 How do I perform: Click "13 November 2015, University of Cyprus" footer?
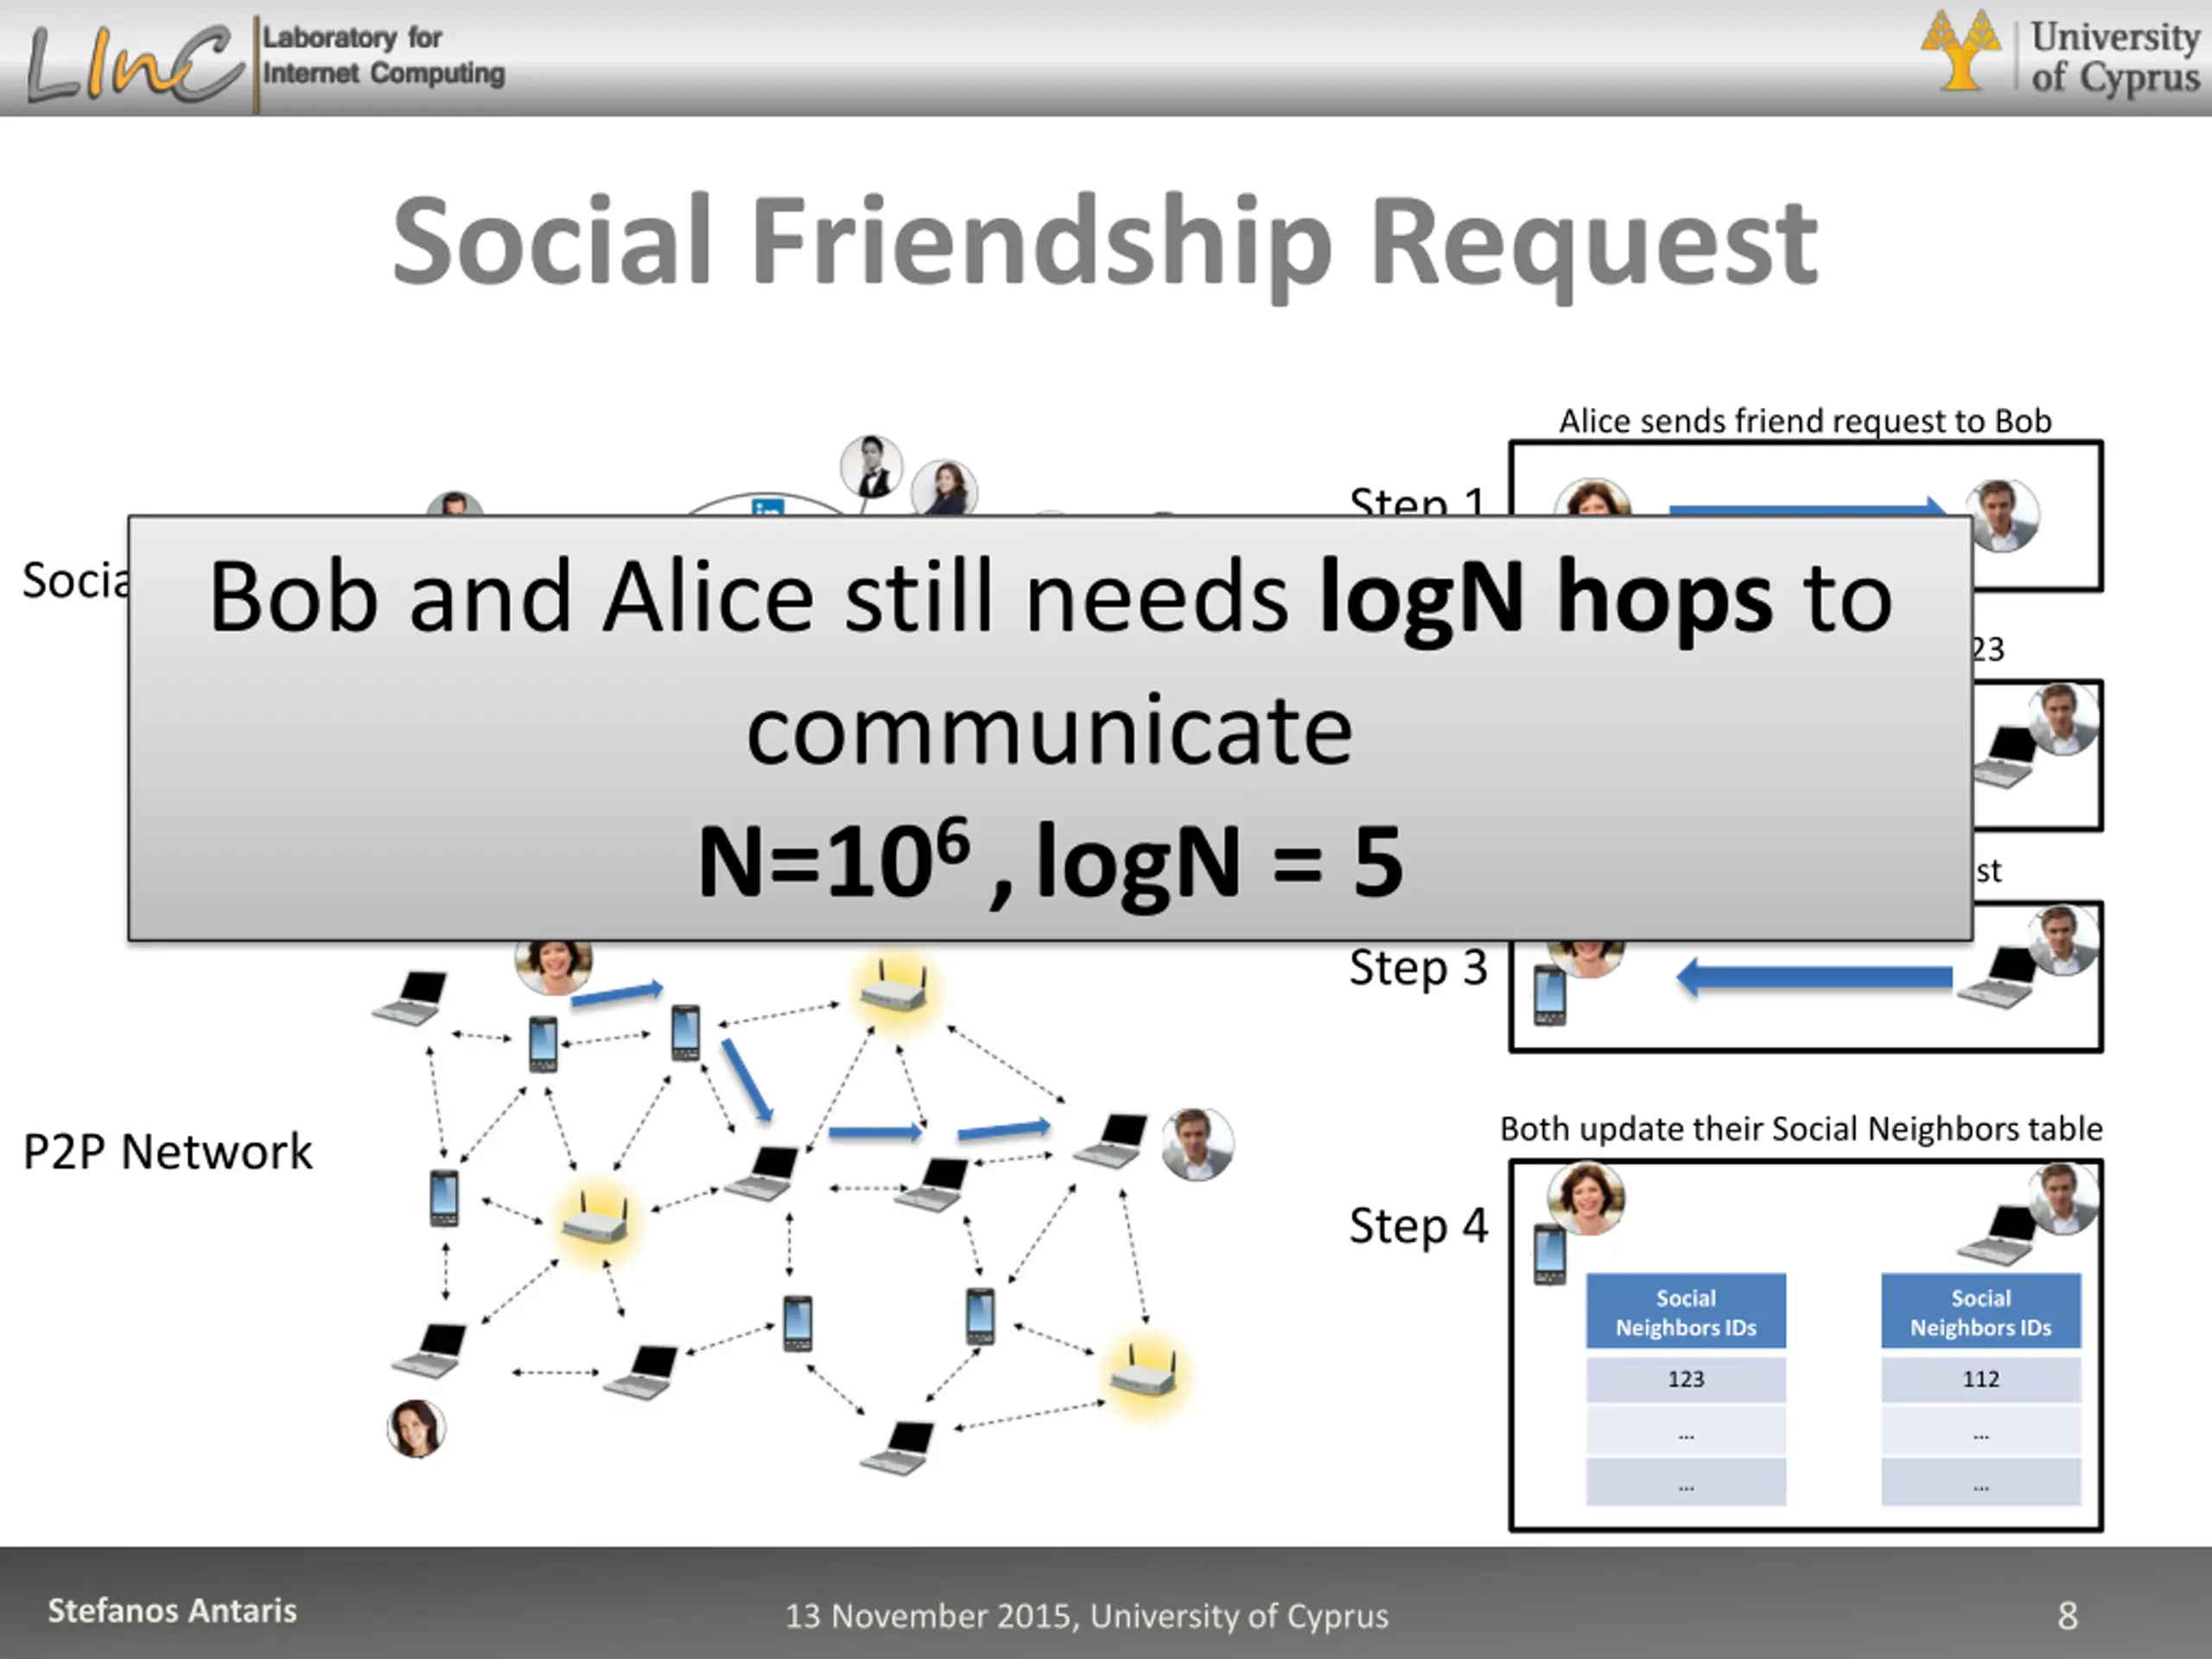(1087, 1616)
